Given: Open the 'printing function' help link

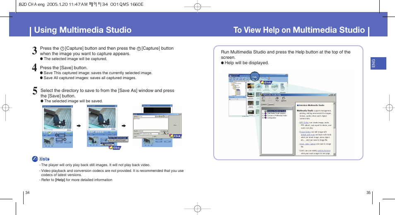Looking at the screenshot, I should (x=324, y=151).
